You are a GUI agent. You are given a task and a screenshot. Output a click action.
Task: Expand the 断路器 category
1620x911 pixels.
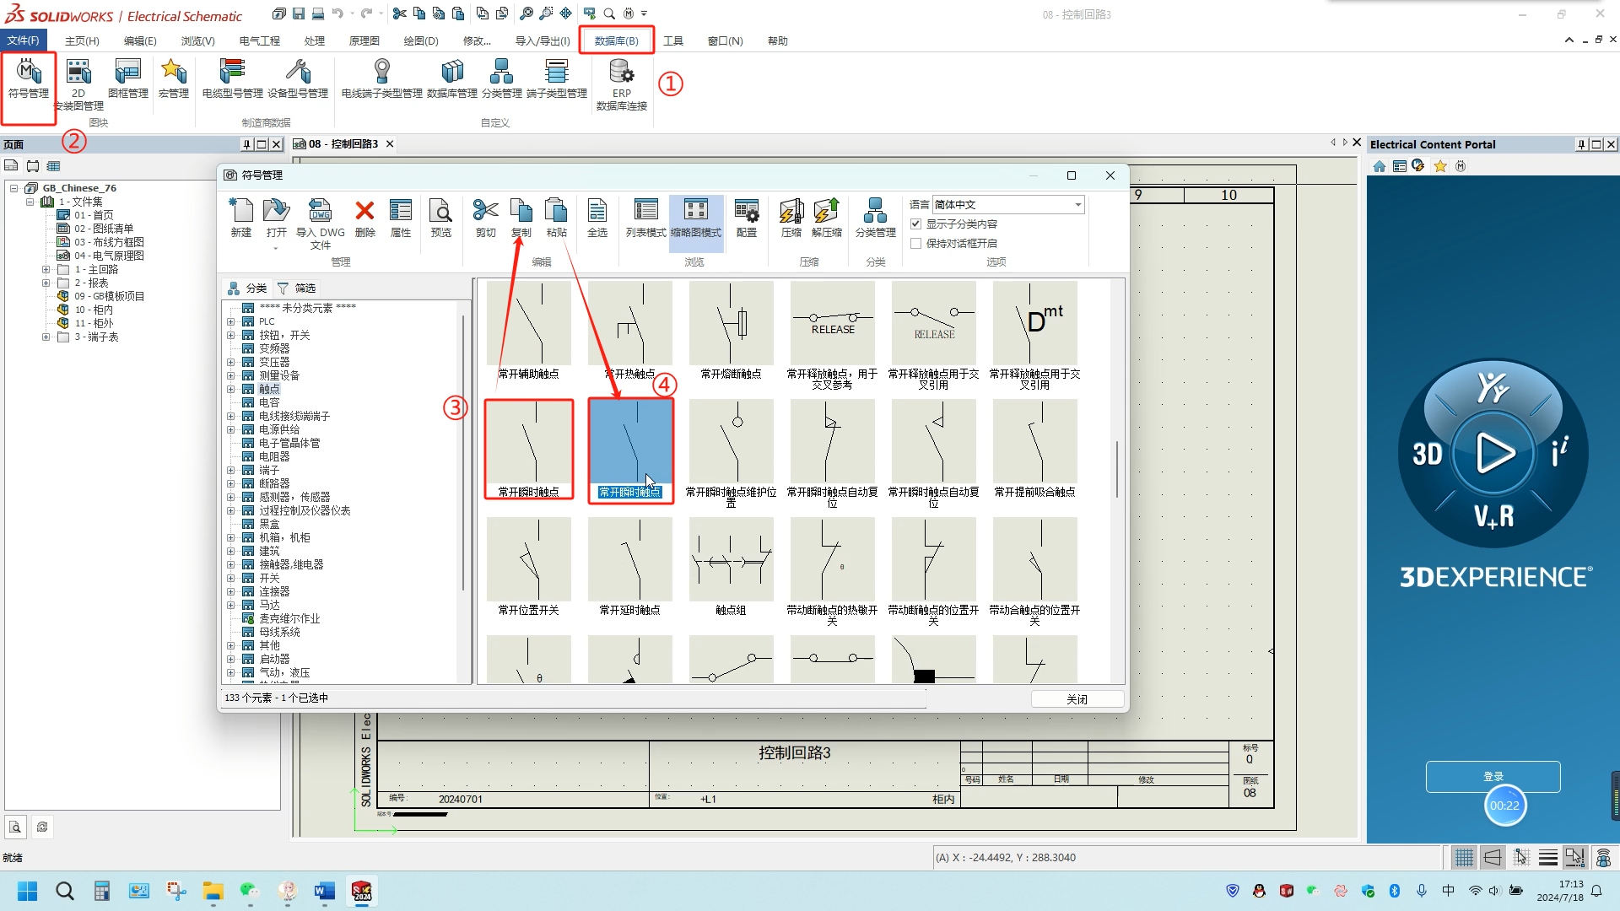230,483
